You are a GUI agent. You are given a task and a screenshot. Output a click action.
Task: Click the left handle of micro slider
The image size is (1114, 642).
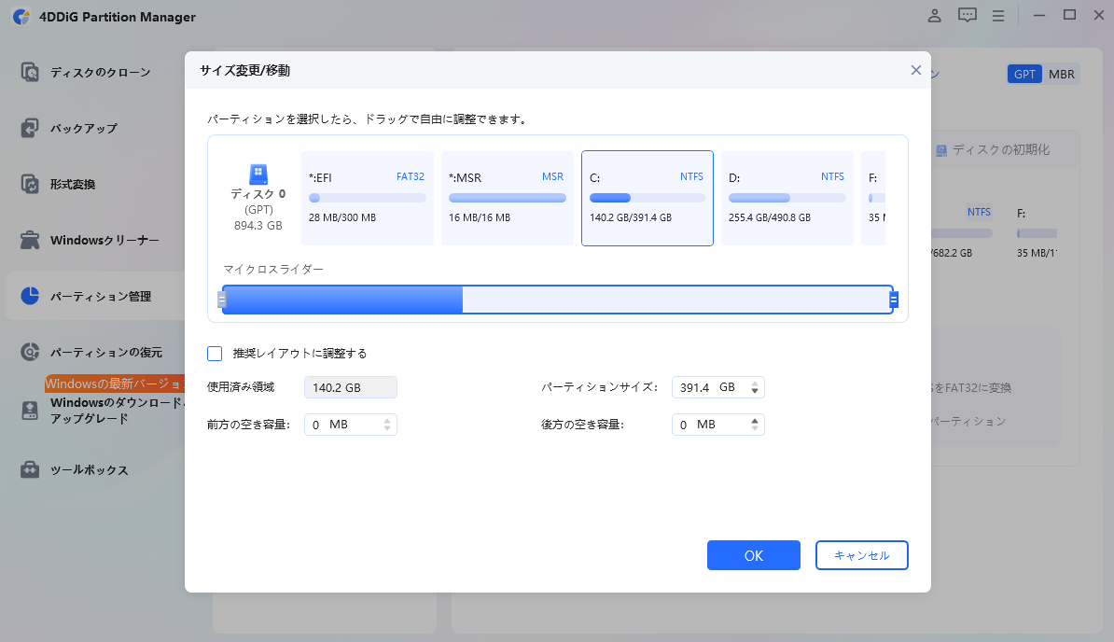point(222,300)
